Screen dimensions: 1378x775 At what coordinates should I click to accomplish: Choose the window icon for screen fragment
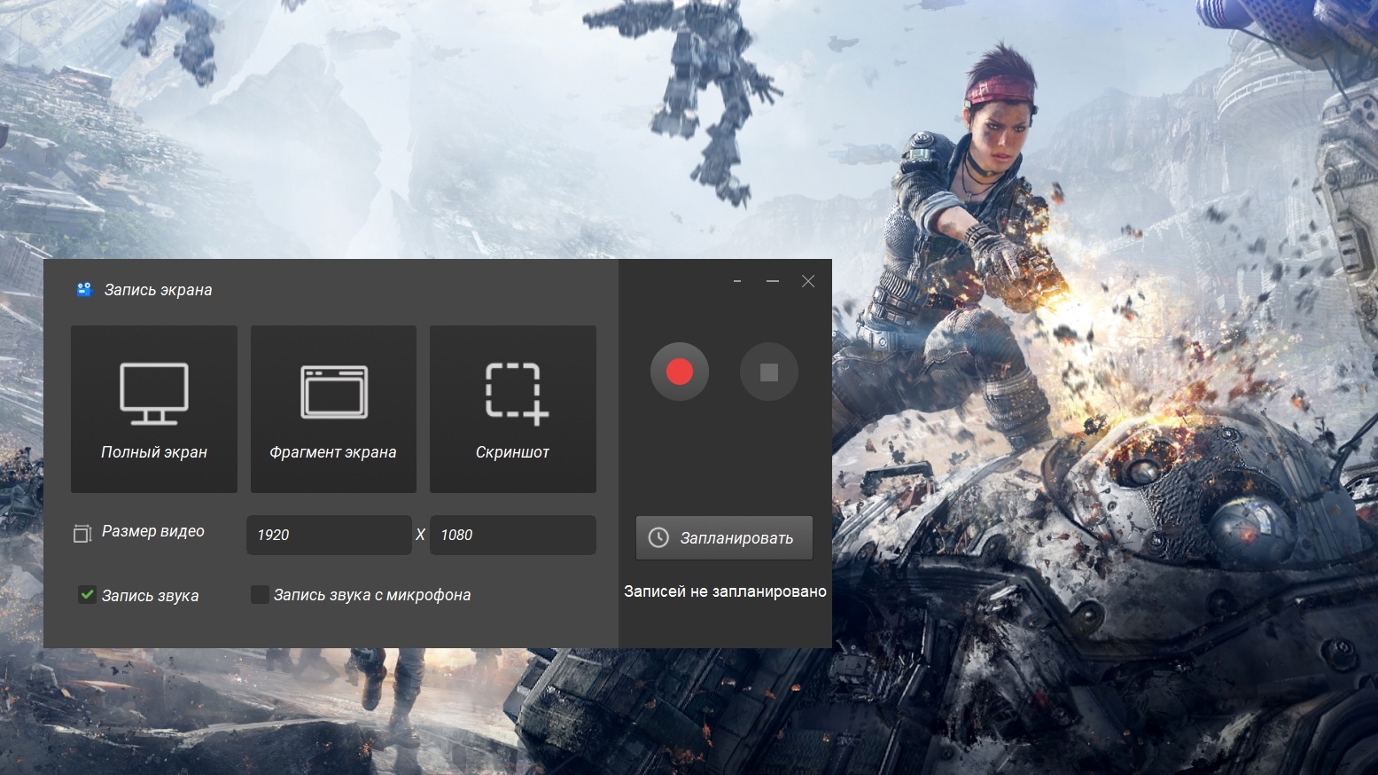pos(333,393)
